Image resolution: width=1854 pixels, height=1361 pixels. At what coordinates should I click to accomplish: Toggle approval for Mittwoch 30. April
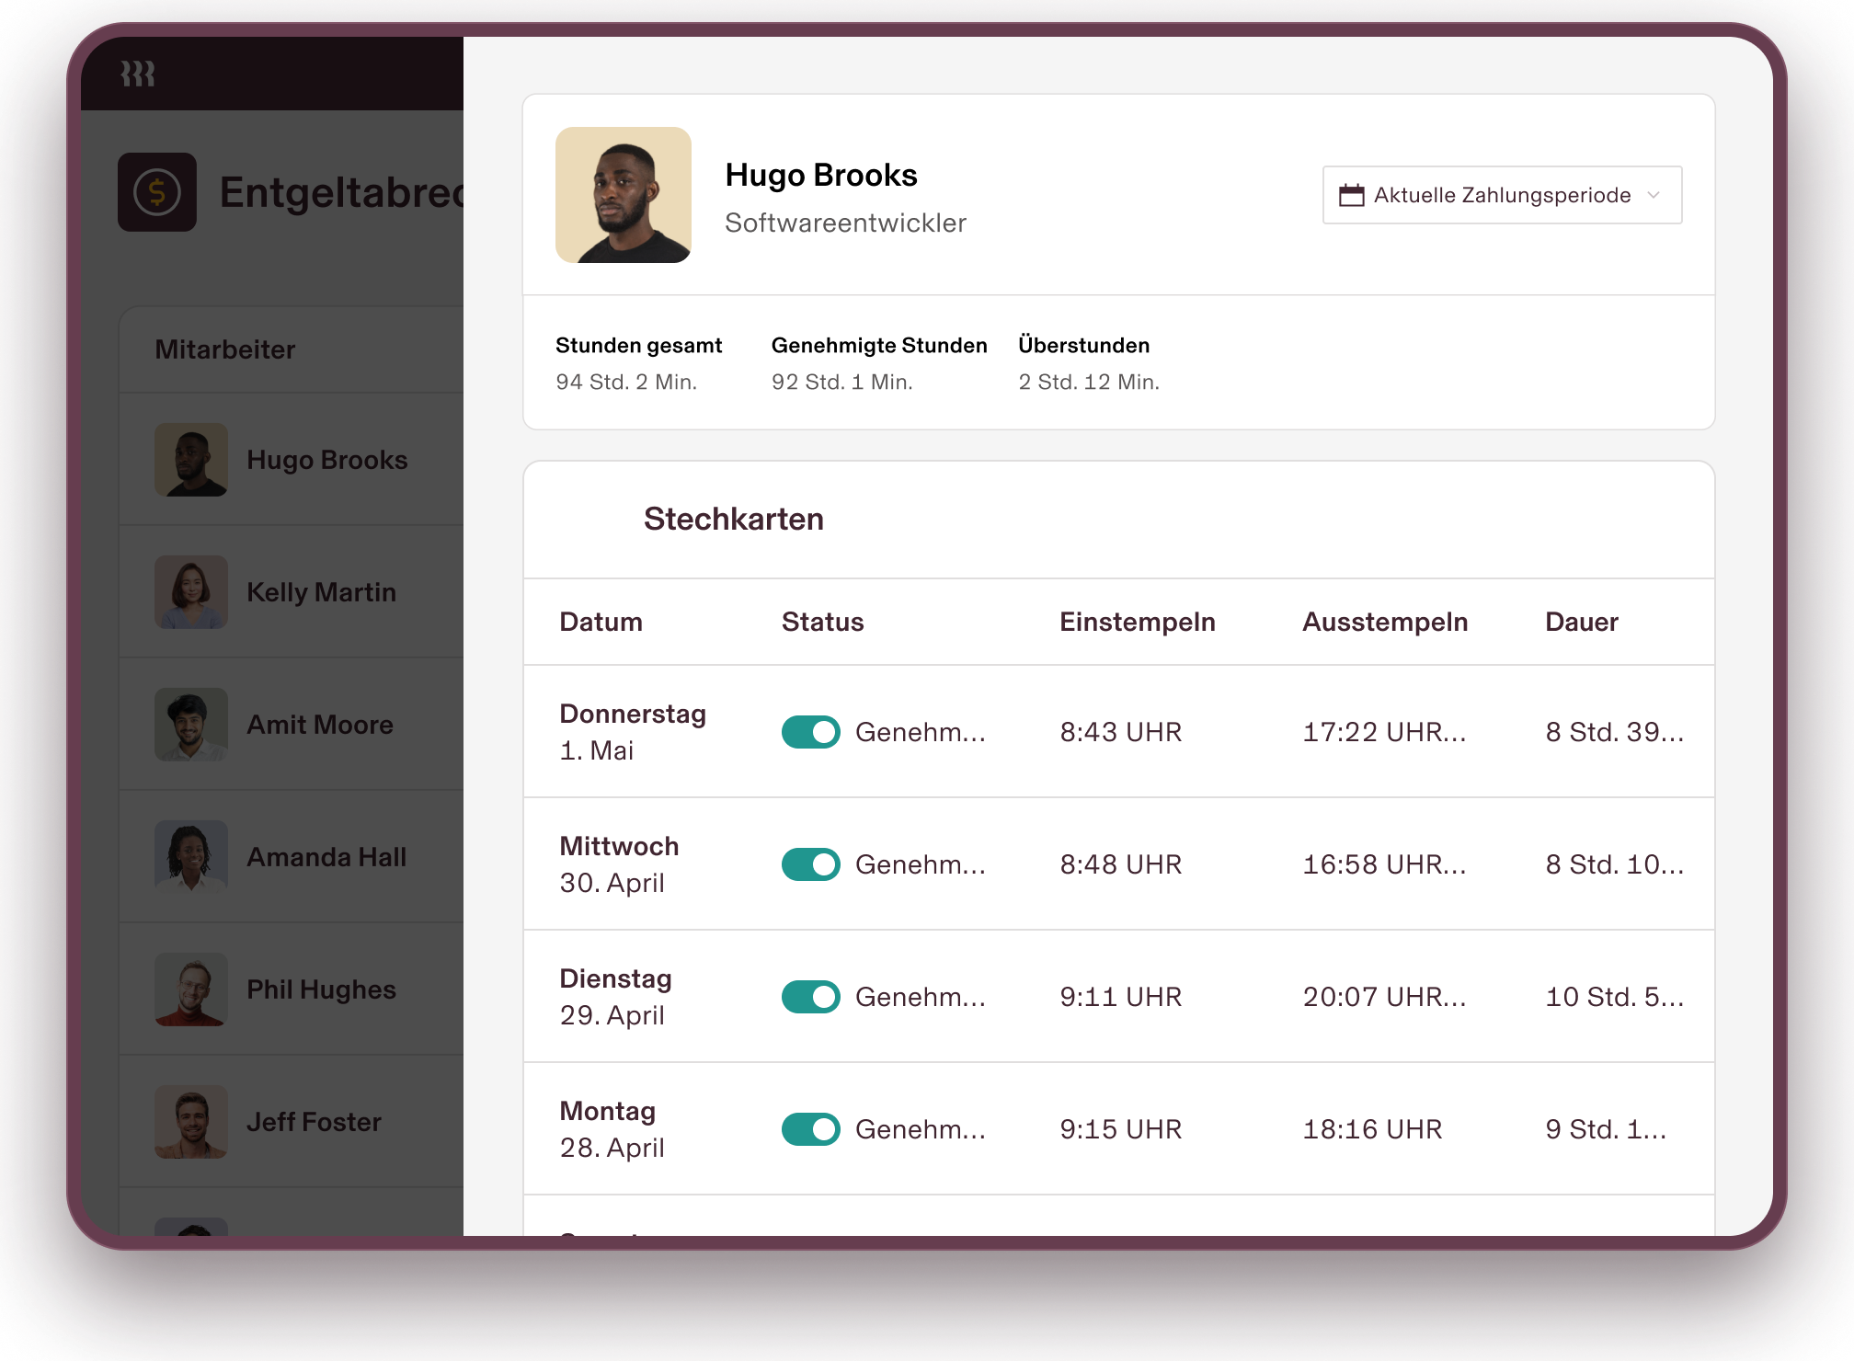coord(810,864)
